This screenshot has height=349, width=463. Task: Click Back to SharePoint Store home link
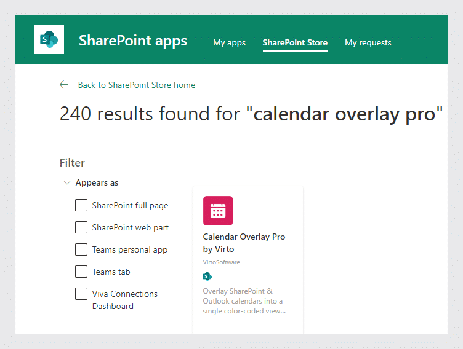pyautogui.click(x=137, y=85)
